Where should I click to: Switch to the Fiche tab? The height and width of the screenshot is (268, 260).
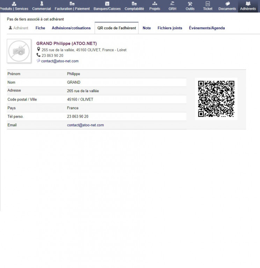[x=40, y=28]
